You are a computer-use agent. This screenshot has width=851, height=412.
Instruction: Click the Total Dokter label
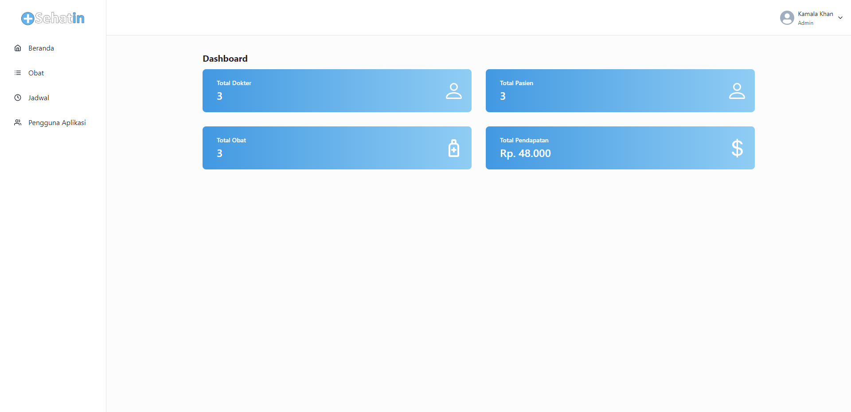234,83
